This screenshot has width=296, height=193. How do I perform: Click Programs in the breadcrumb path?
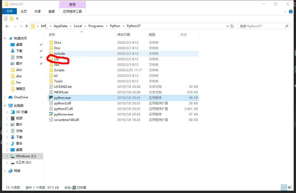click(96, 26)
